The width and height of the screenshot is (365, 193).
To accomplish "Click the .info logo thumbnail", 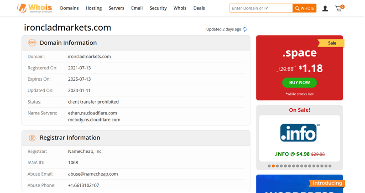I will (x=299, y=133).
